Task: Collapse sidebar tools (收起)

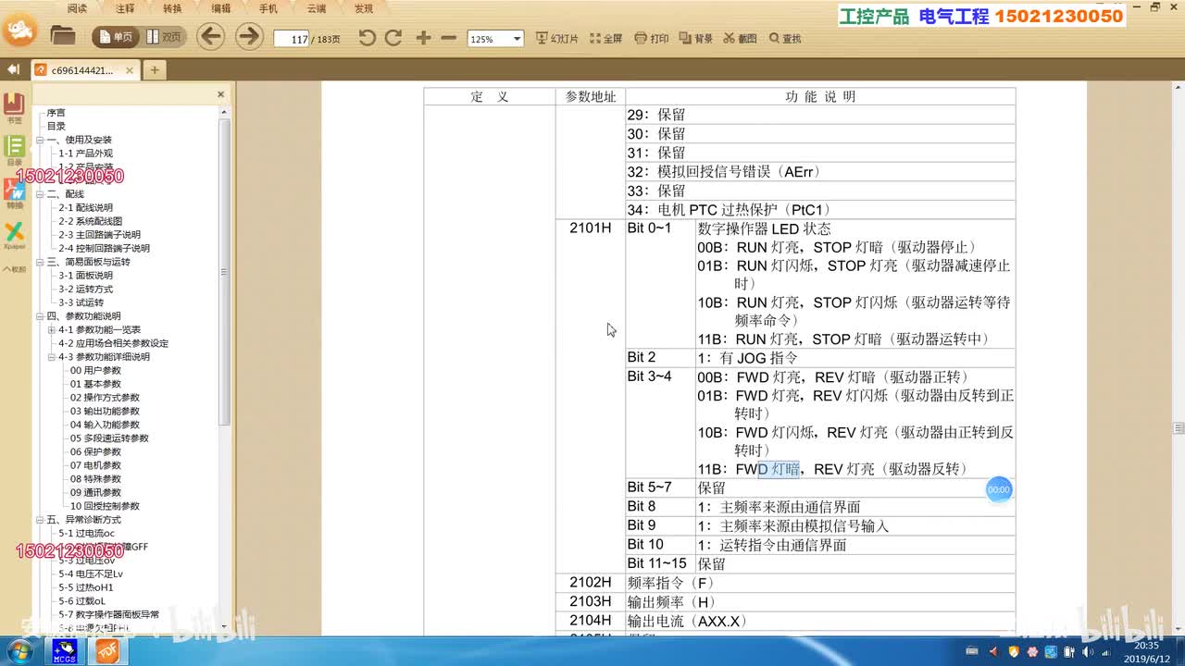Action: (x=14, y=269)
